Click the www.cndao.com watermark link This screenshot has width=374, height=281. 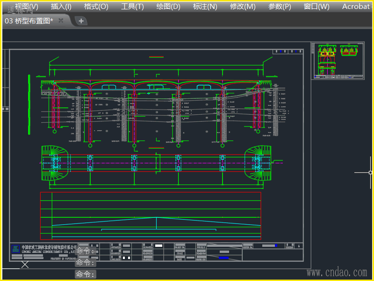click(337, 272)
